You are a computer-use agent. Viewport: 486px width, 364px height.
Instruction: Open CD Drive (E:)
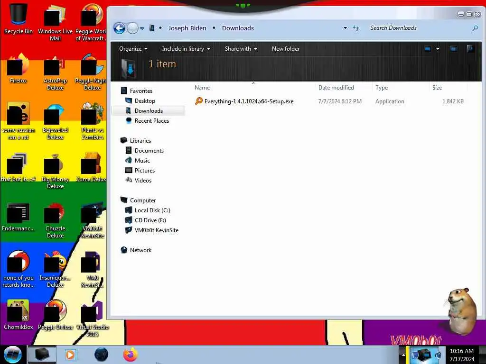pos(150,220)
